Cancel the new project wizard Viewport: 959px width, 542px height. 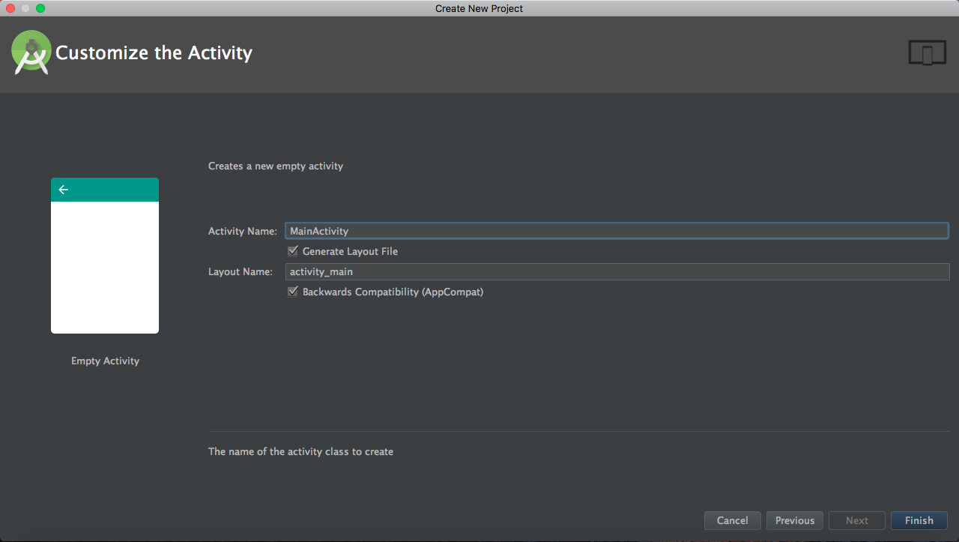point(733,520)
